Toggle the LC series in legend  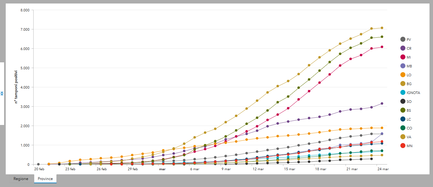click(403, 119)
